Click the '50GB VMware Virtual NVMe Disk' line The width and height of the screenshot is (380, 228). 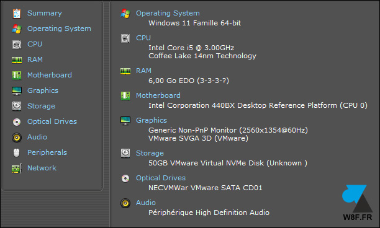(x=228, y=163)
